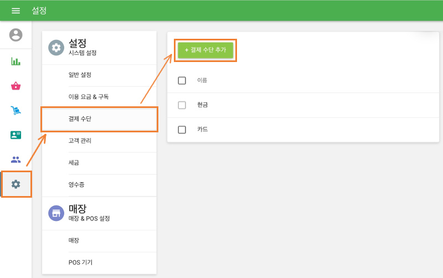Image resolution: width=443 pixels, height=278 pixels.
Task: Open the pink shopping basket items icon
Action: (x=16, y=86)
